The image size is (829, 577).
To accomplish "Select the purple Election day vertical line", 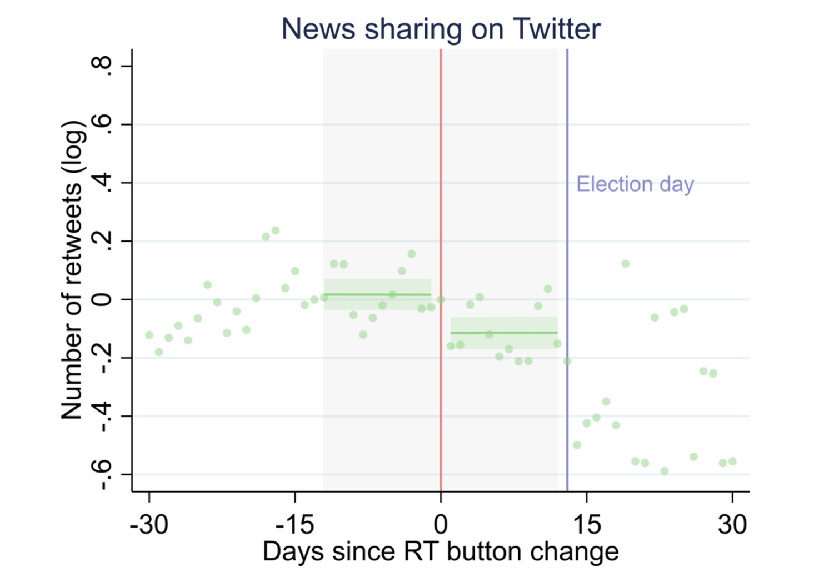I will (x=567, y=270).
